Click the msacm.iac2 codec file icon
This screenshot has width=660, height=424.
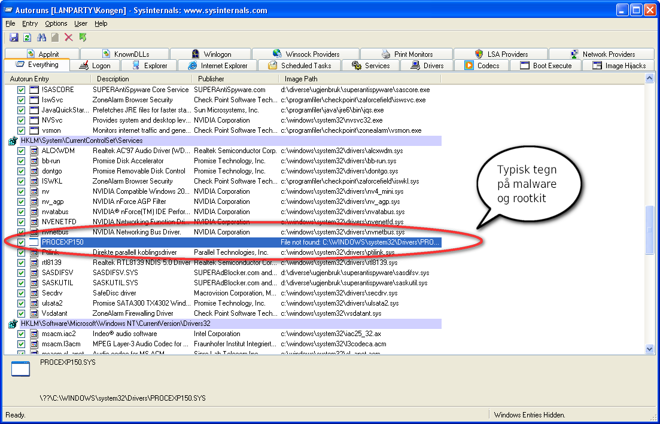(34, 334)
